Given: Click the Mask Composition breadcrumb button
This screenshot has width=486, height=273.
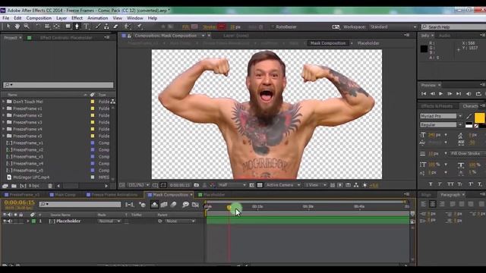Looking at the screenshot, I should coord(328,43).
